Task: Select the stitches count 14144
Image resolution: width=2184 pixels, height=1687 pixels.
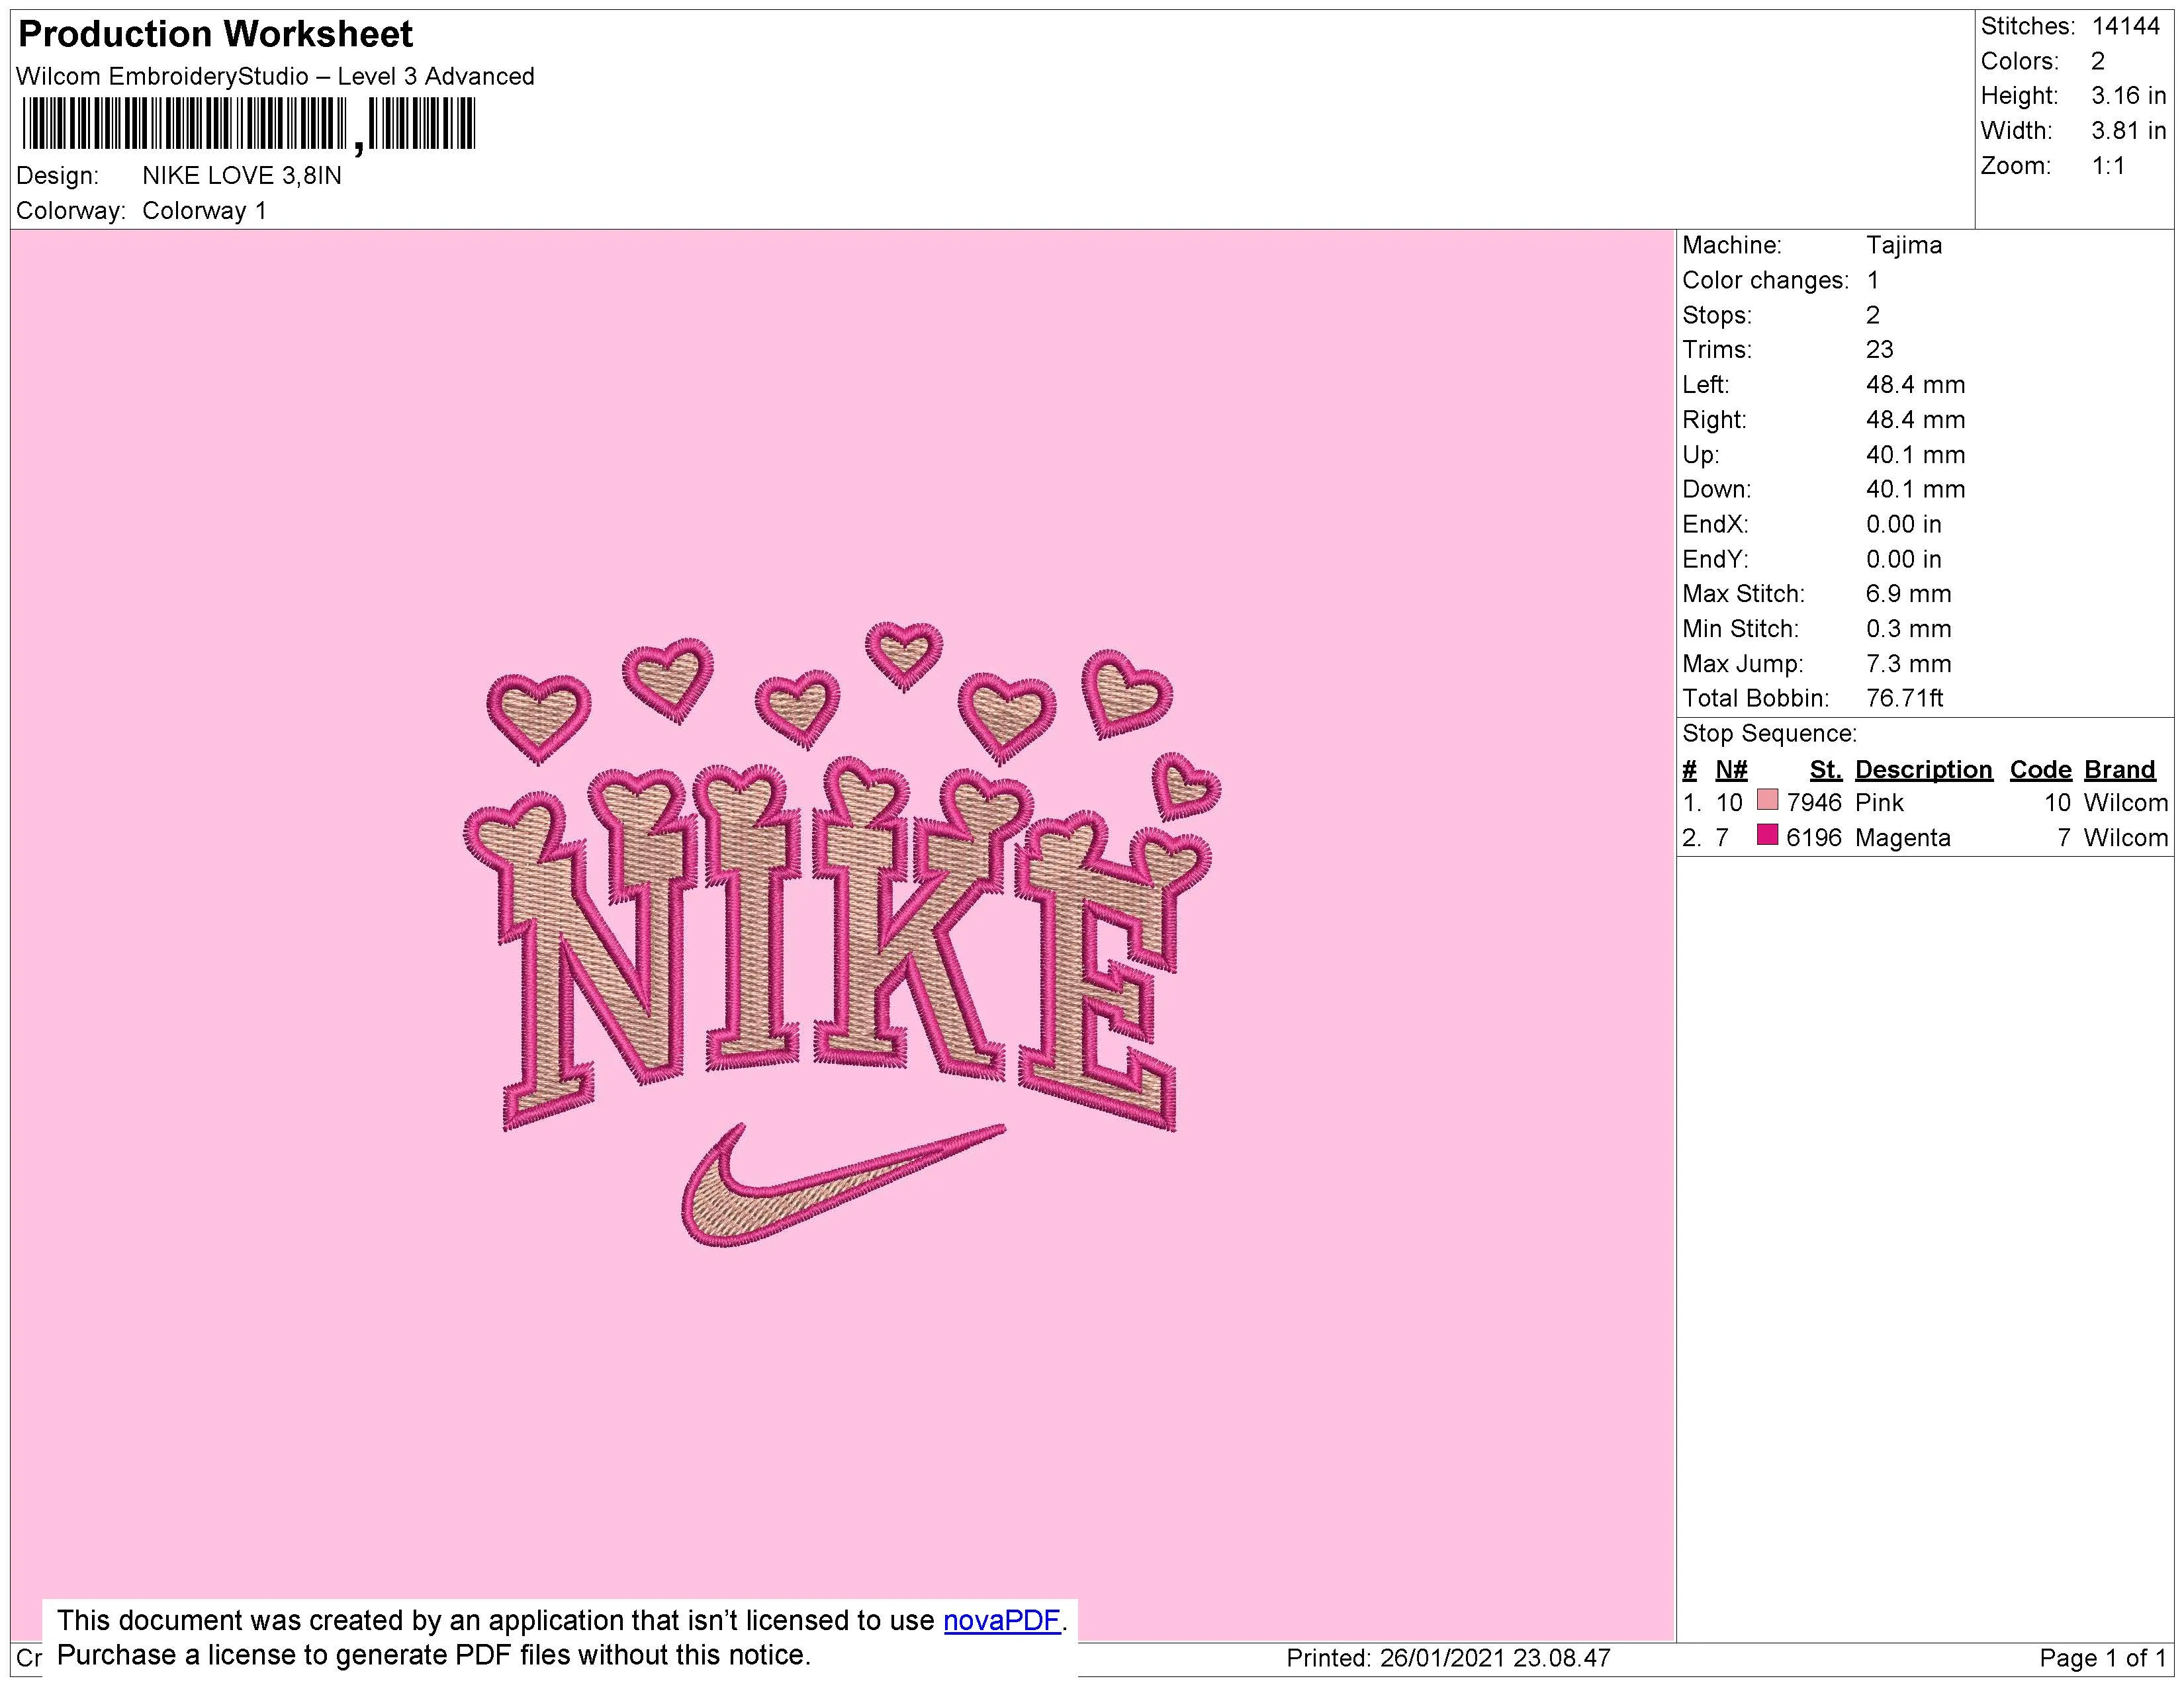Action: pos(2125,27)
